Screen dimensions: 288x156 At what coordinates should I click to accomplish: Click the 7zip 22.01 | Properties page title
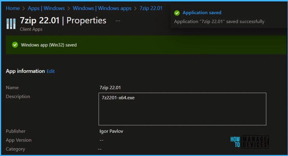tap(63, 21)
